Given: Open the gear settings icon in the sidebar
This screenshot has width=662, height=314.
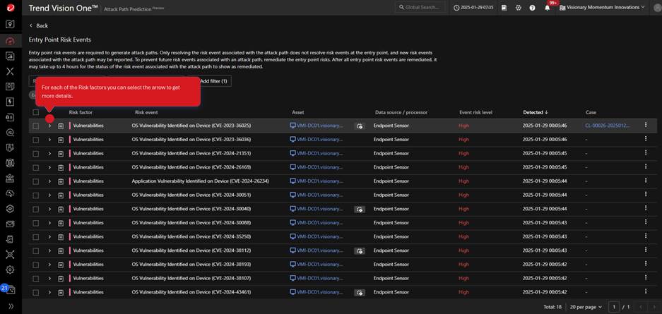Looking at the screenshot, I should (x=10, y=270).
